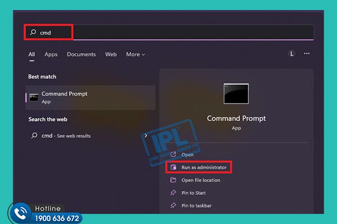
Task: Switch to the Web tab
Action: (x=111, y=54)
